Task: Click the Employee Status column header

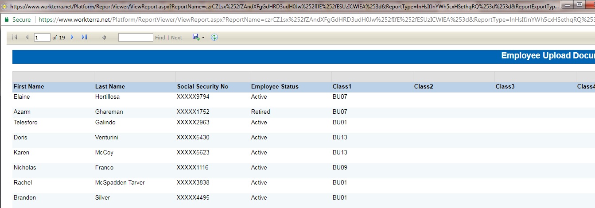Action: point(275,87)
